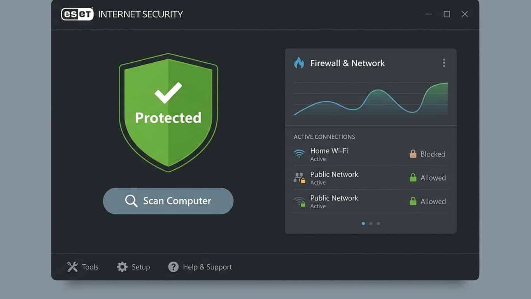This screenshot has width=531, height=299.
Task: Select the Tools wrench icon
Action: [x=72, y=267]
